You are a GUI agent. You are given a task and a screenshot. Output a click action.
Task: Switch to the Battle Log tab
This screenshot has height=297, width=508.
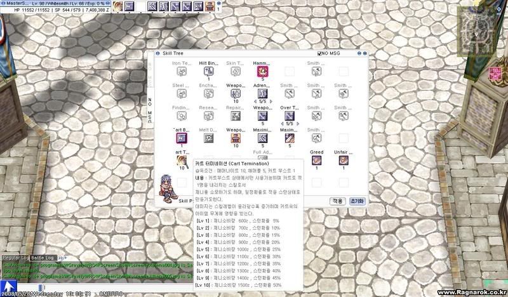[43, 258]
